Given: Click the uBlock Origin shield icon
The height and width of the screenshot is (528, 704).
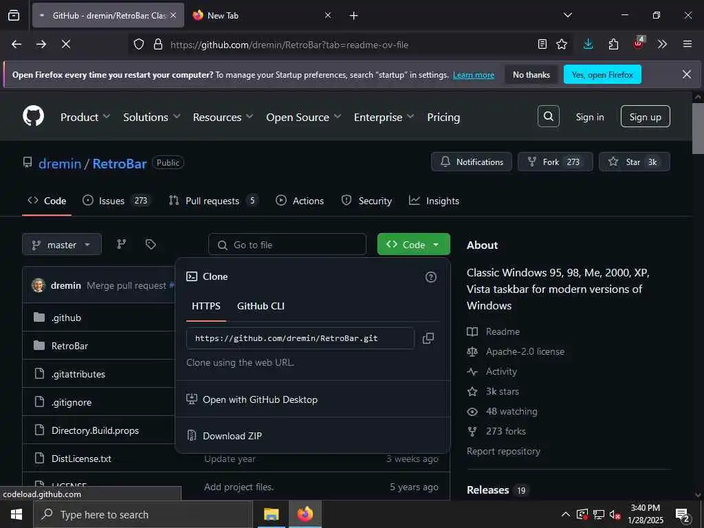Looking at the screenshot, I should (x=638, y=43).
